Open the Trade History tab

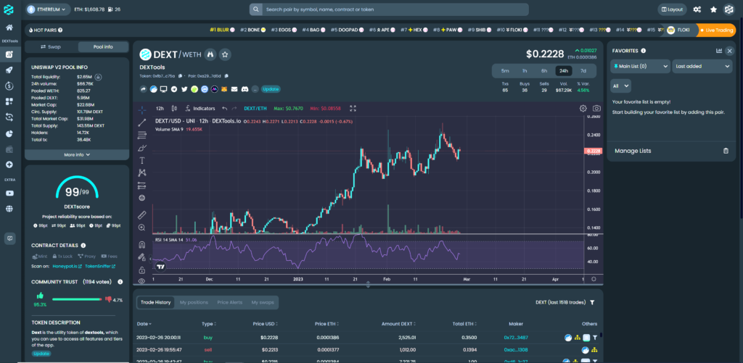pyautogui.click(x=155, y=302)
